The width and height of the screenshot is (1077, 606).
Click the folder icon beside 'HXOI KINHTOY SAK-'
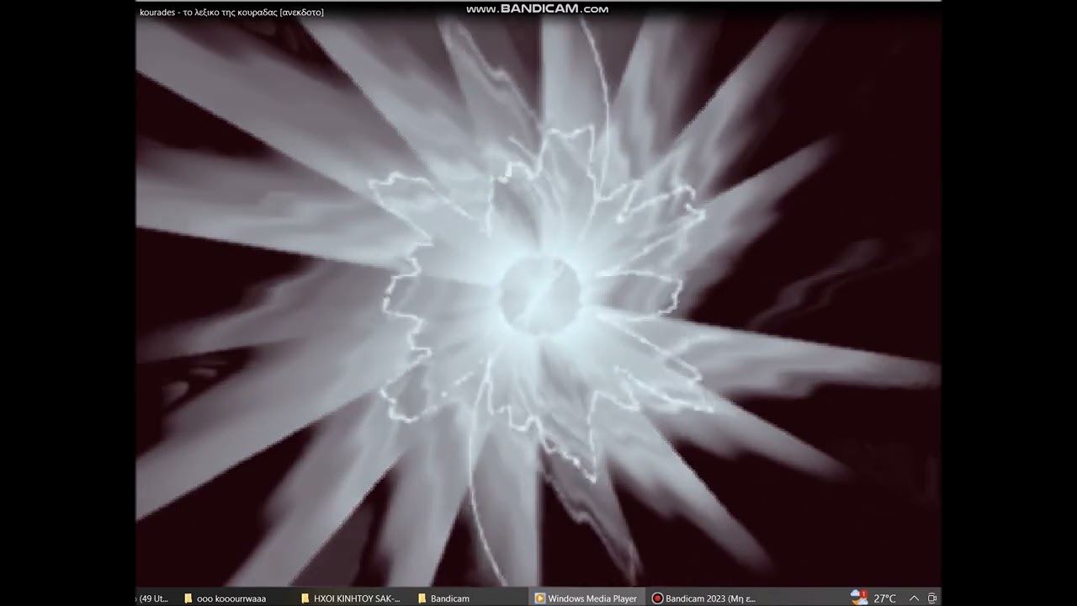click(x=305, y=598)
